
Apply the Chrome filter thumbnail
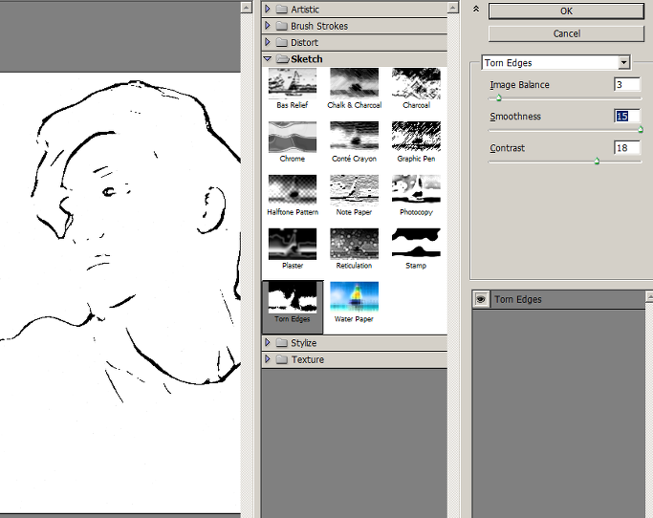click(293, 137)
